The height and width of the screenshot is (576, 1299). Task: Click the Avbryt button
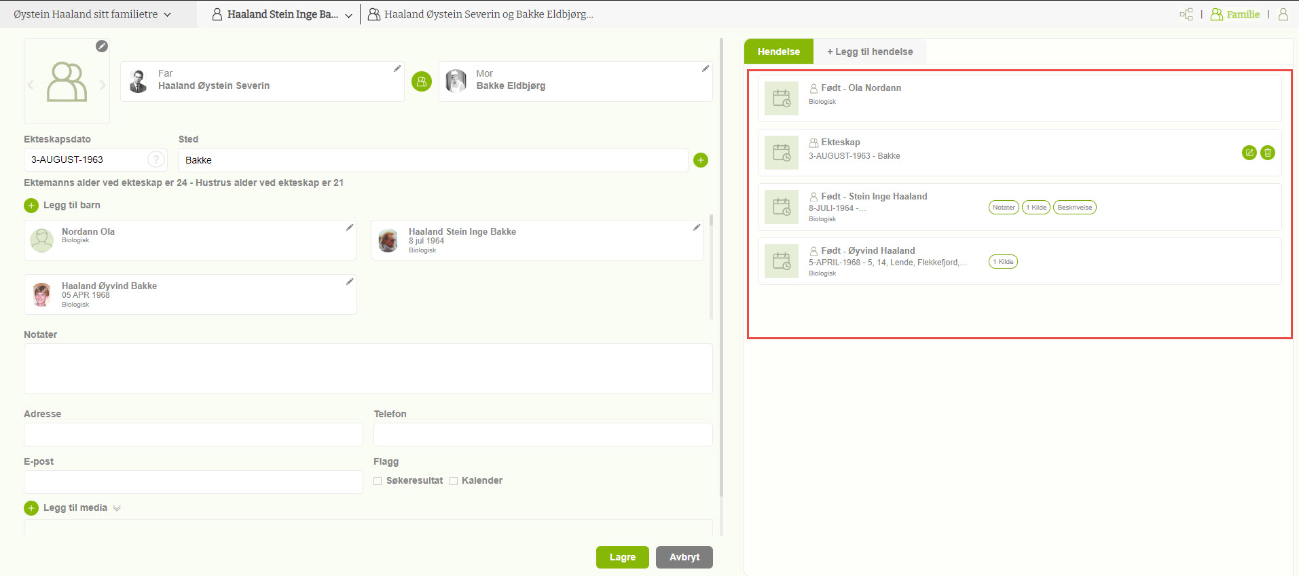coord(684,557)
